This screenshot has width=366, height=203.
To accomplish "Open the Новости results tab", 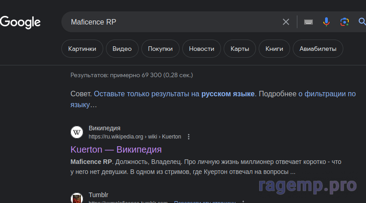I will coord(201,49).
